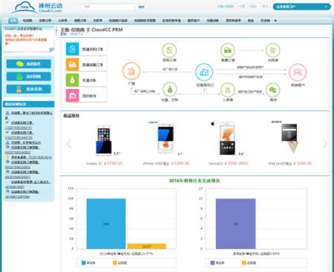Click the orange legend swatch under left chart
This screenshot has width=334, height=272.
[115, 263]
